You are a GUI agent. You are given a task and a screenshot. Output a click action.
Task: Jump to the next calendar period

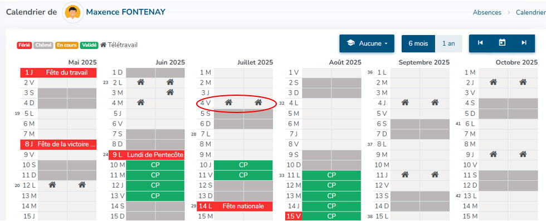point(524,43)
